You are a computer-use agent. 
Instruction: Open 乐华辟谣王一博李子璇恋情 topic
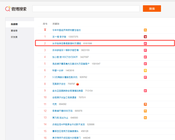point(66,50)
